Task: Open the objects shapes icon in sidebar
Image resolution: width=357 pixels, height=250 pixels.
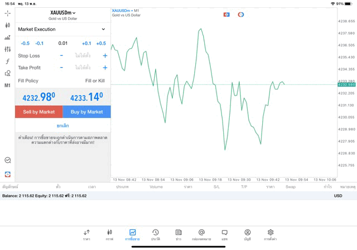Action: 7,73
